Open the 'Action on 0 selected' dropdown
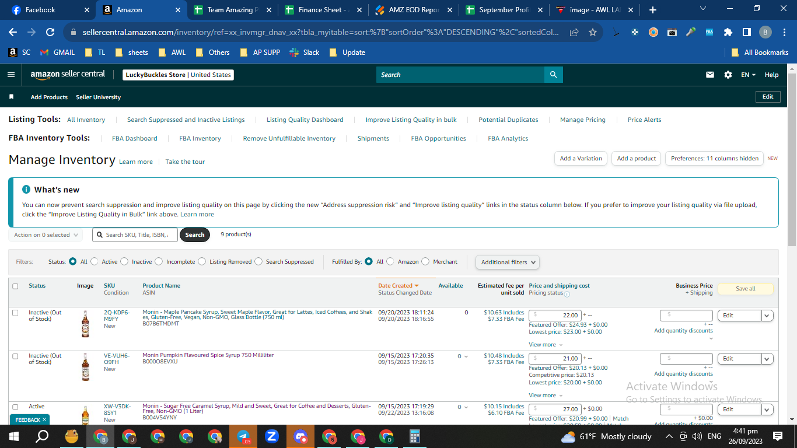797x448 pixels. tap(46, 235)
